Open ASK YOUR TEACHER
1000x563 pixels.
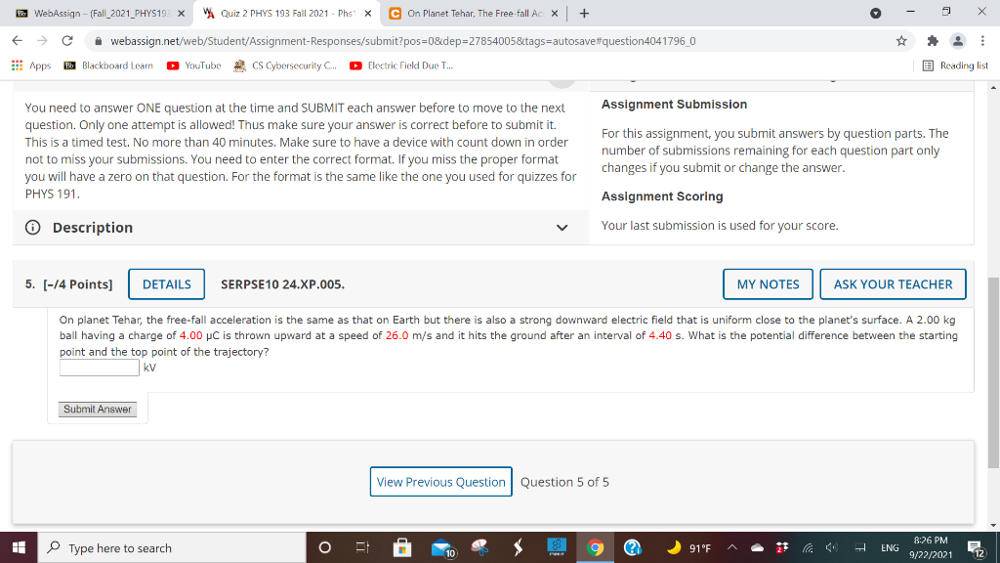pos(892,283)
